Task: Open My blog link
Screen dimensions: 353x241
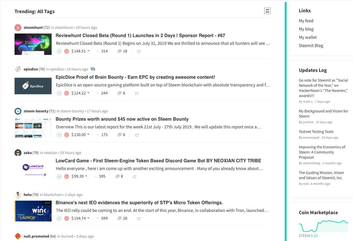Action: 306,29
